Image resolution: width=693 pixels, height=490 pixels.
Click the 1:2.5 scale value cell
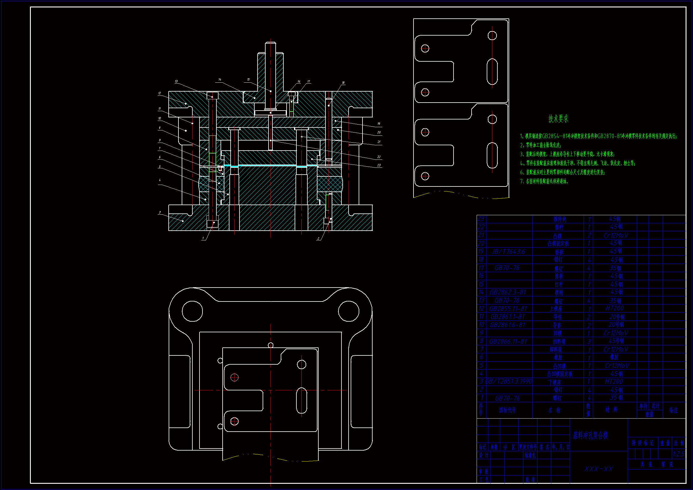pyautogui.click(x=678, y=454)
